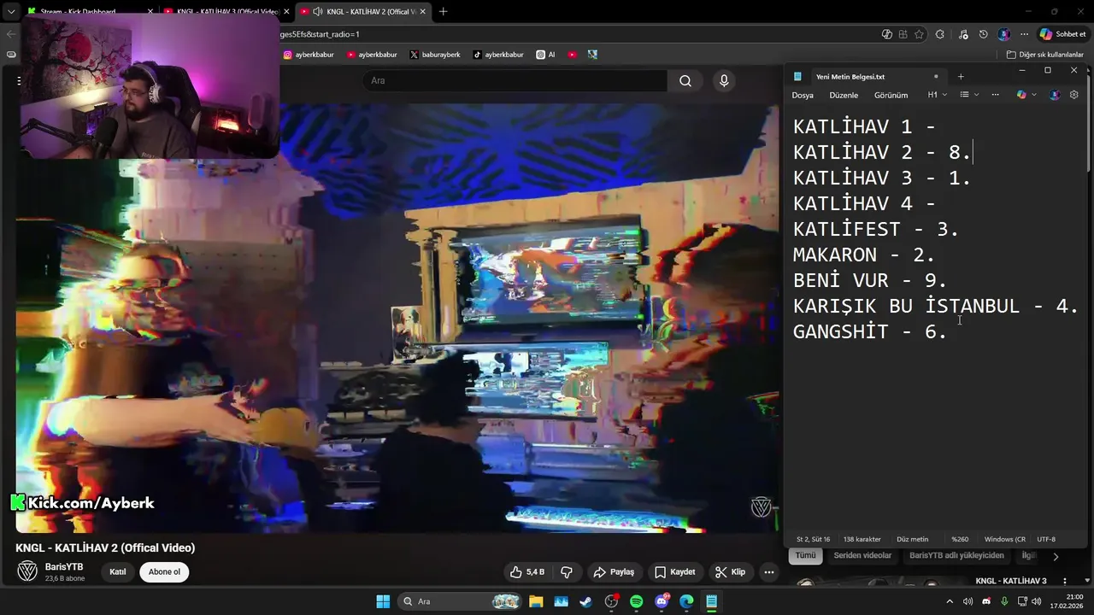
Task: Open Windows Start menu
Action: pyautogui.click(x=383, y=601)
